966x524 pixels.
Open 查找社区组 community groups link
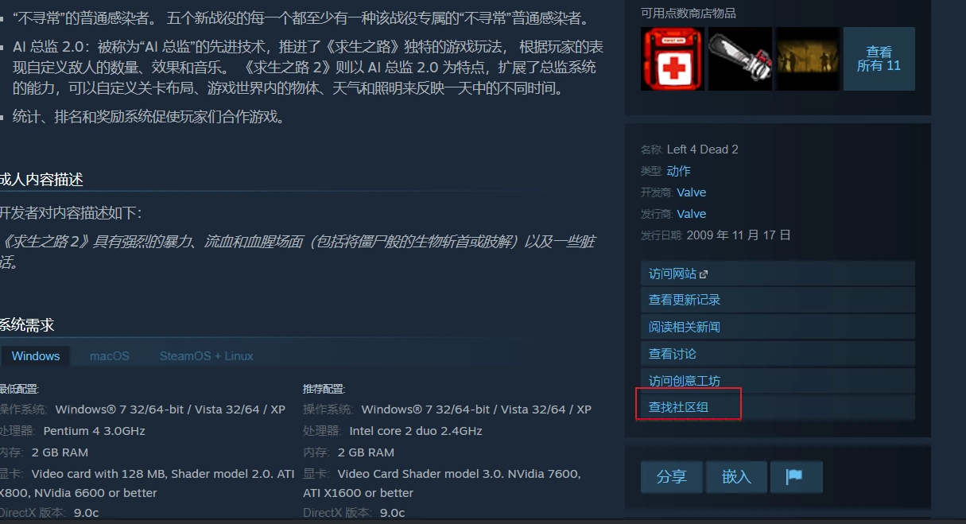click(778, 408)
